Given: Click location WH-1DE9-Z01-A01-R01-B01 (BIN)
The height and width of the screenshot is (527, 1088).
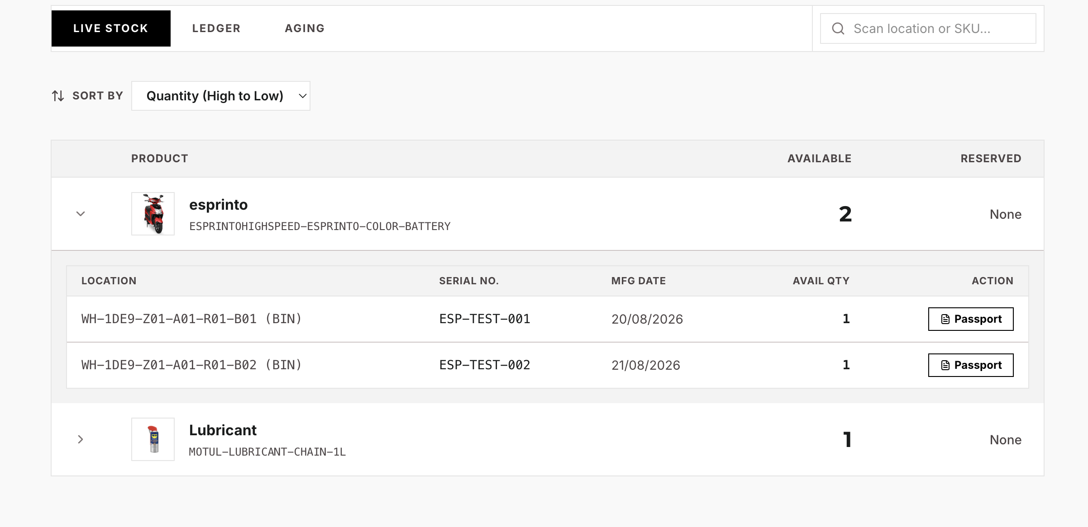Looking at the screenshot, I should point(191,319).
